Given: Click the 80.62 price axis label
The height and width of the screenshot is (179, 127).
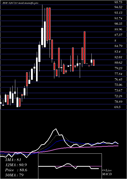Looking at the screenshot, I should point(118,63).
